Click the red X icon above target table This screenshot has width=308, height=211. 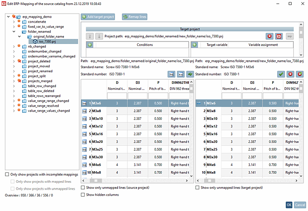pyautogui.click(x=290, y=74)
